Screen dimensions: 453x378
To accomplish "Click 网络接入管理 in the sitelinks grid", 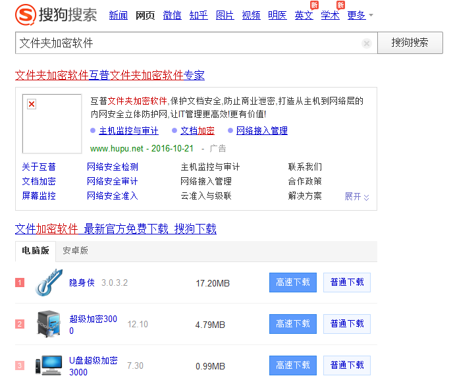I will point(206,181).
